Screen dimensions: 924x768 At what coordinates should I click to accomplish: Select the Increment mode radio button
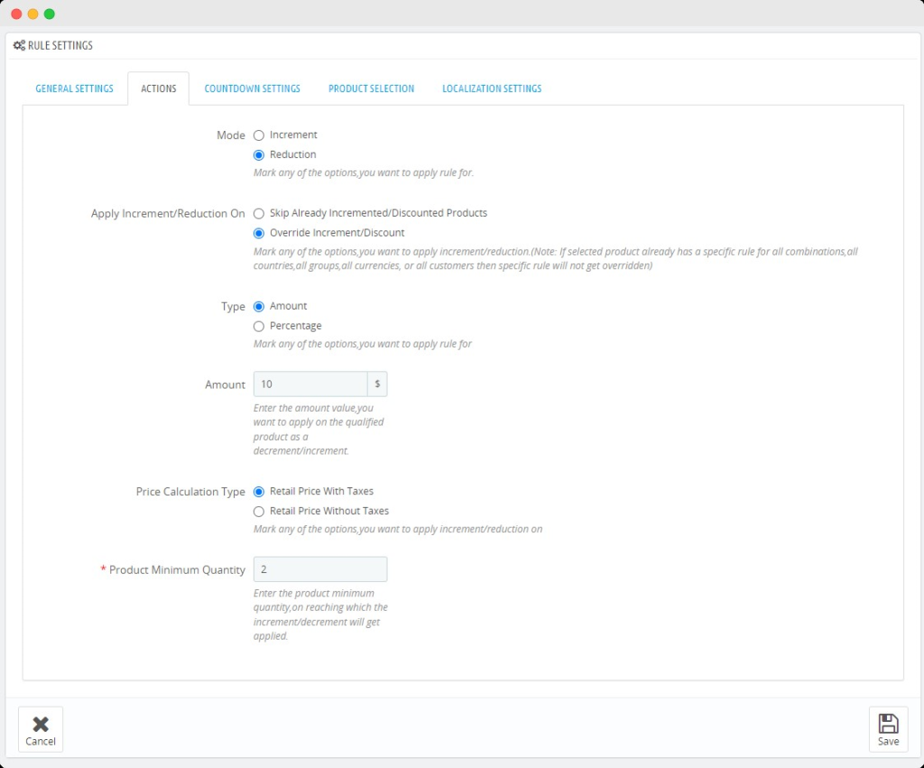pyautogui.click(x=259, y=135)
